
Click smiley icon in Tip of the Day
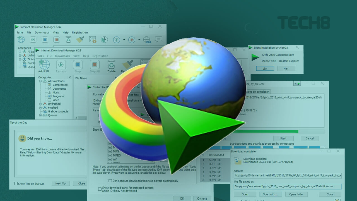(x=22, y=138)
